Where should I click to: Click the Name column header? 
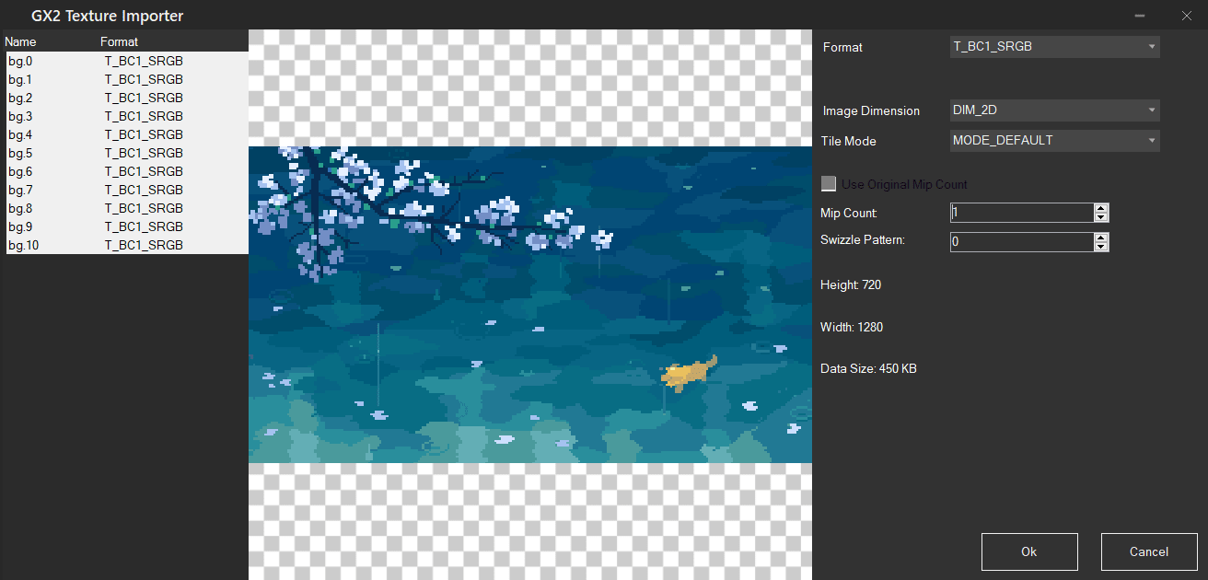[x=21, y=41]
